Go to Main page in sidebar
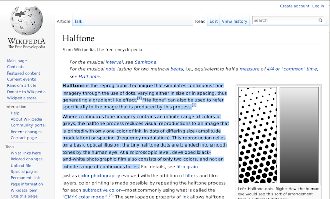The height and width of the screenshot is (199, 330). click(17, 61)
